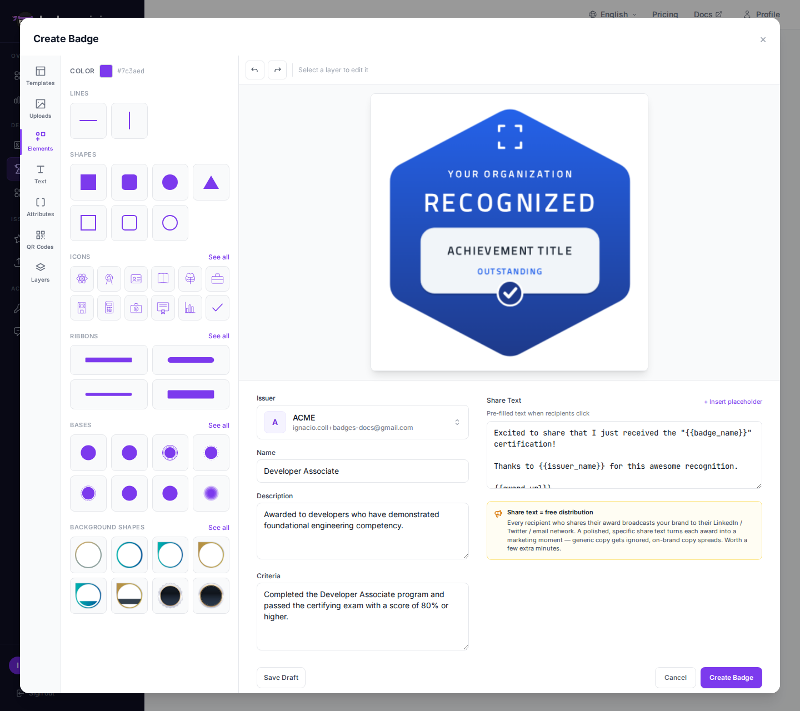Add the tree icon
Image resolution: width=800 pixels, height=711 pixels.
pos(190,279)
